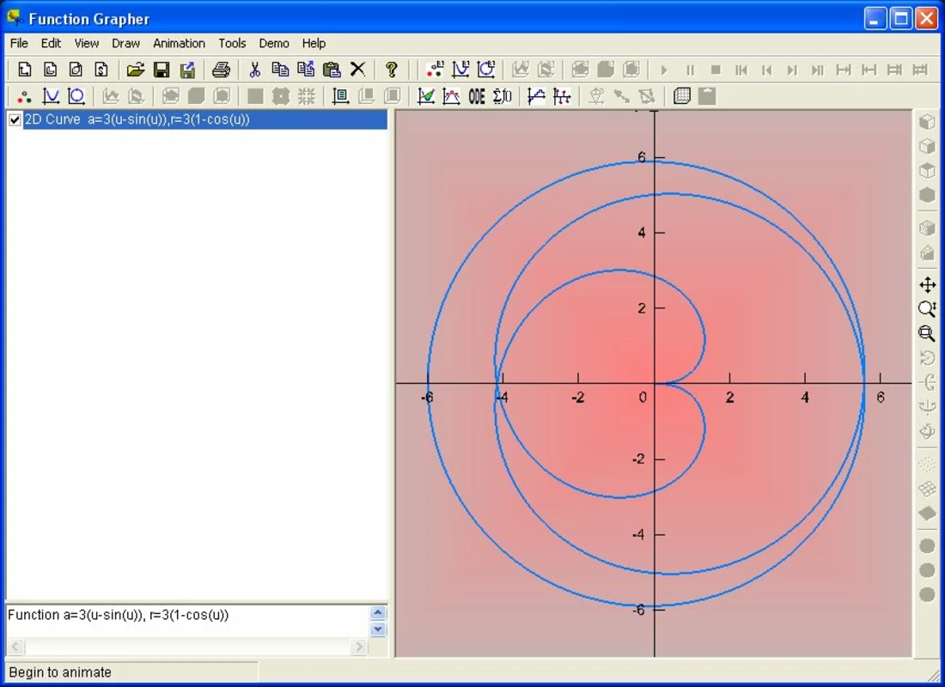Screen dimensions: 945x687
Task: Add a 2D parametric circle curve in lower toolbar
Action: (76, 96)
